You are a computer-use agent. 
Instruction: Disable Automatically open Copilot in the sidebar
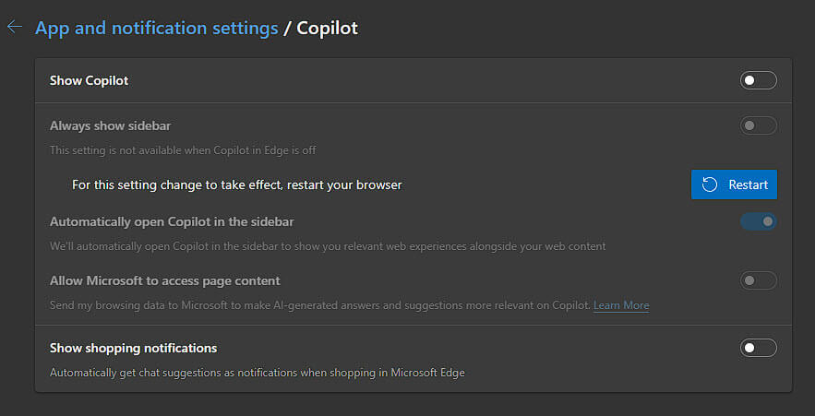coord(759,221)
